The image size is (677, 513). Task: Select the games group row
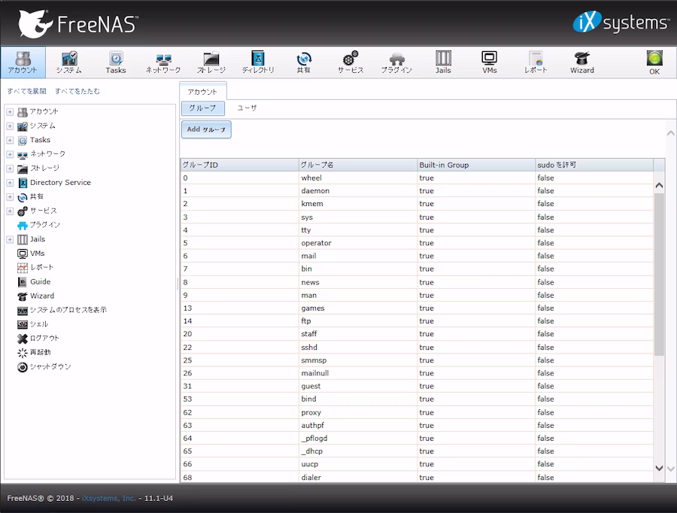click(417, 308)
